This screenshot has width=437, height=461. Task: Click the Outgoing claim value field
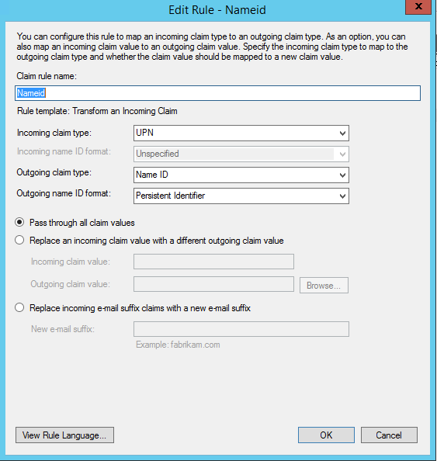point(213,284)
